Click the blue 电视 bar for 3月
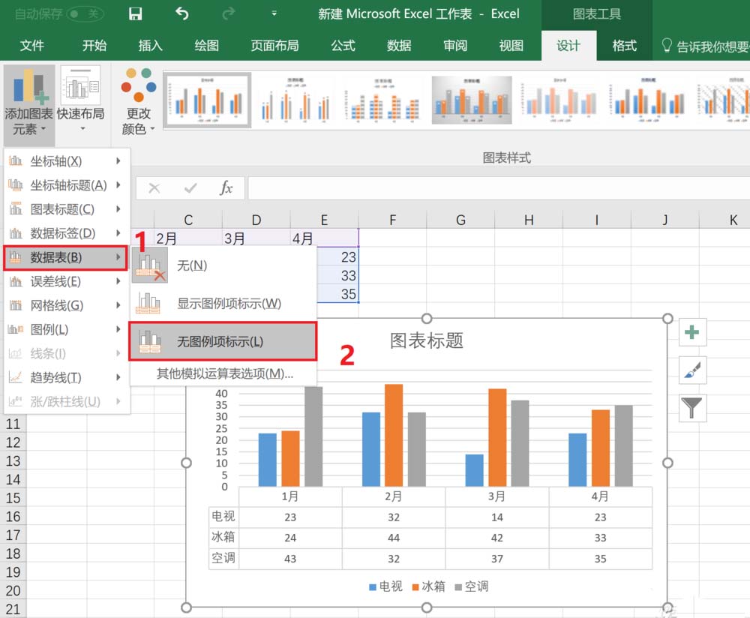750x618 pixels. tap(475, 470)
